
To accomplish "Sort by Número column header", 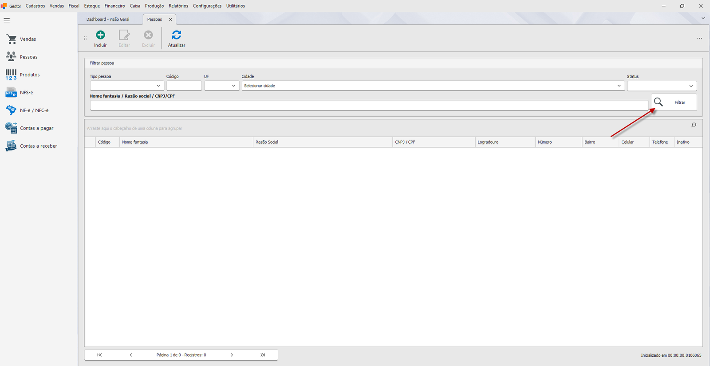I will pyautogui.click(x=559, y=142).
